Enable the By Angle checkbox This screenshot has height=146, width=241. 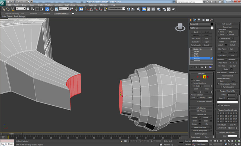coord(192,86)
